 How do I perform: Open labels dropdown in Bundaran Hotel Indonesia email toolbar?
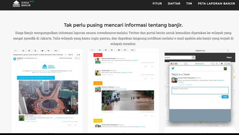pos(49,51)
